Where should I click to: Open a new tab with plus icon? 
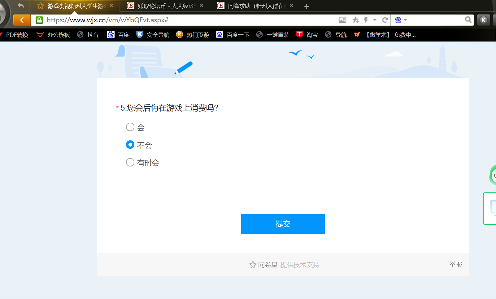point(307,7)
